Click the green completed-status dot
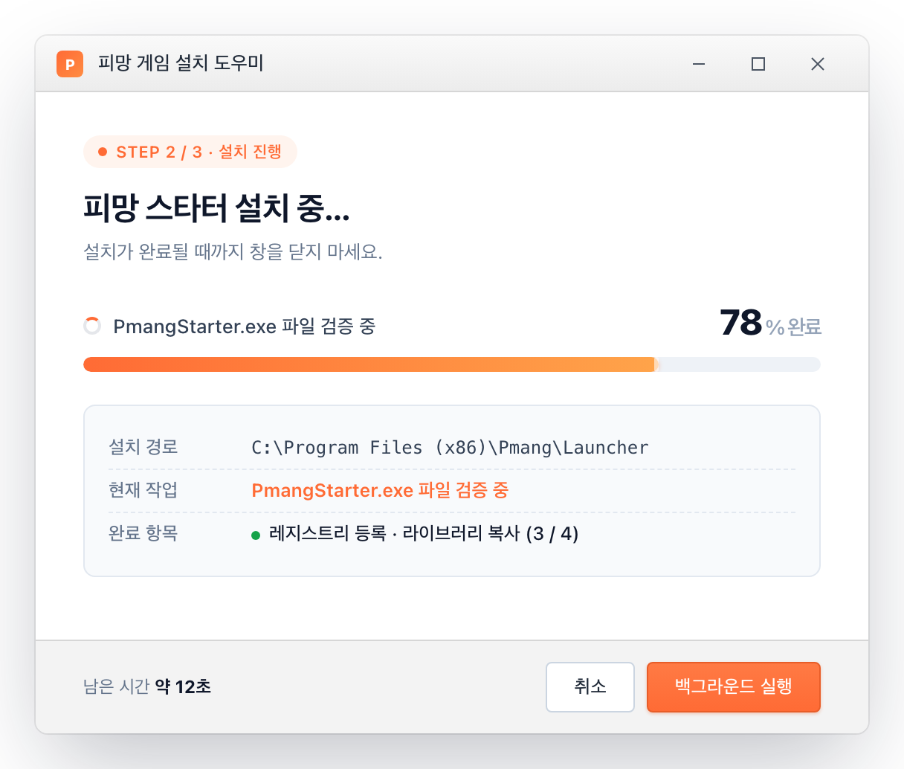The height and width of the screenshot is (769, 904). 256,535
